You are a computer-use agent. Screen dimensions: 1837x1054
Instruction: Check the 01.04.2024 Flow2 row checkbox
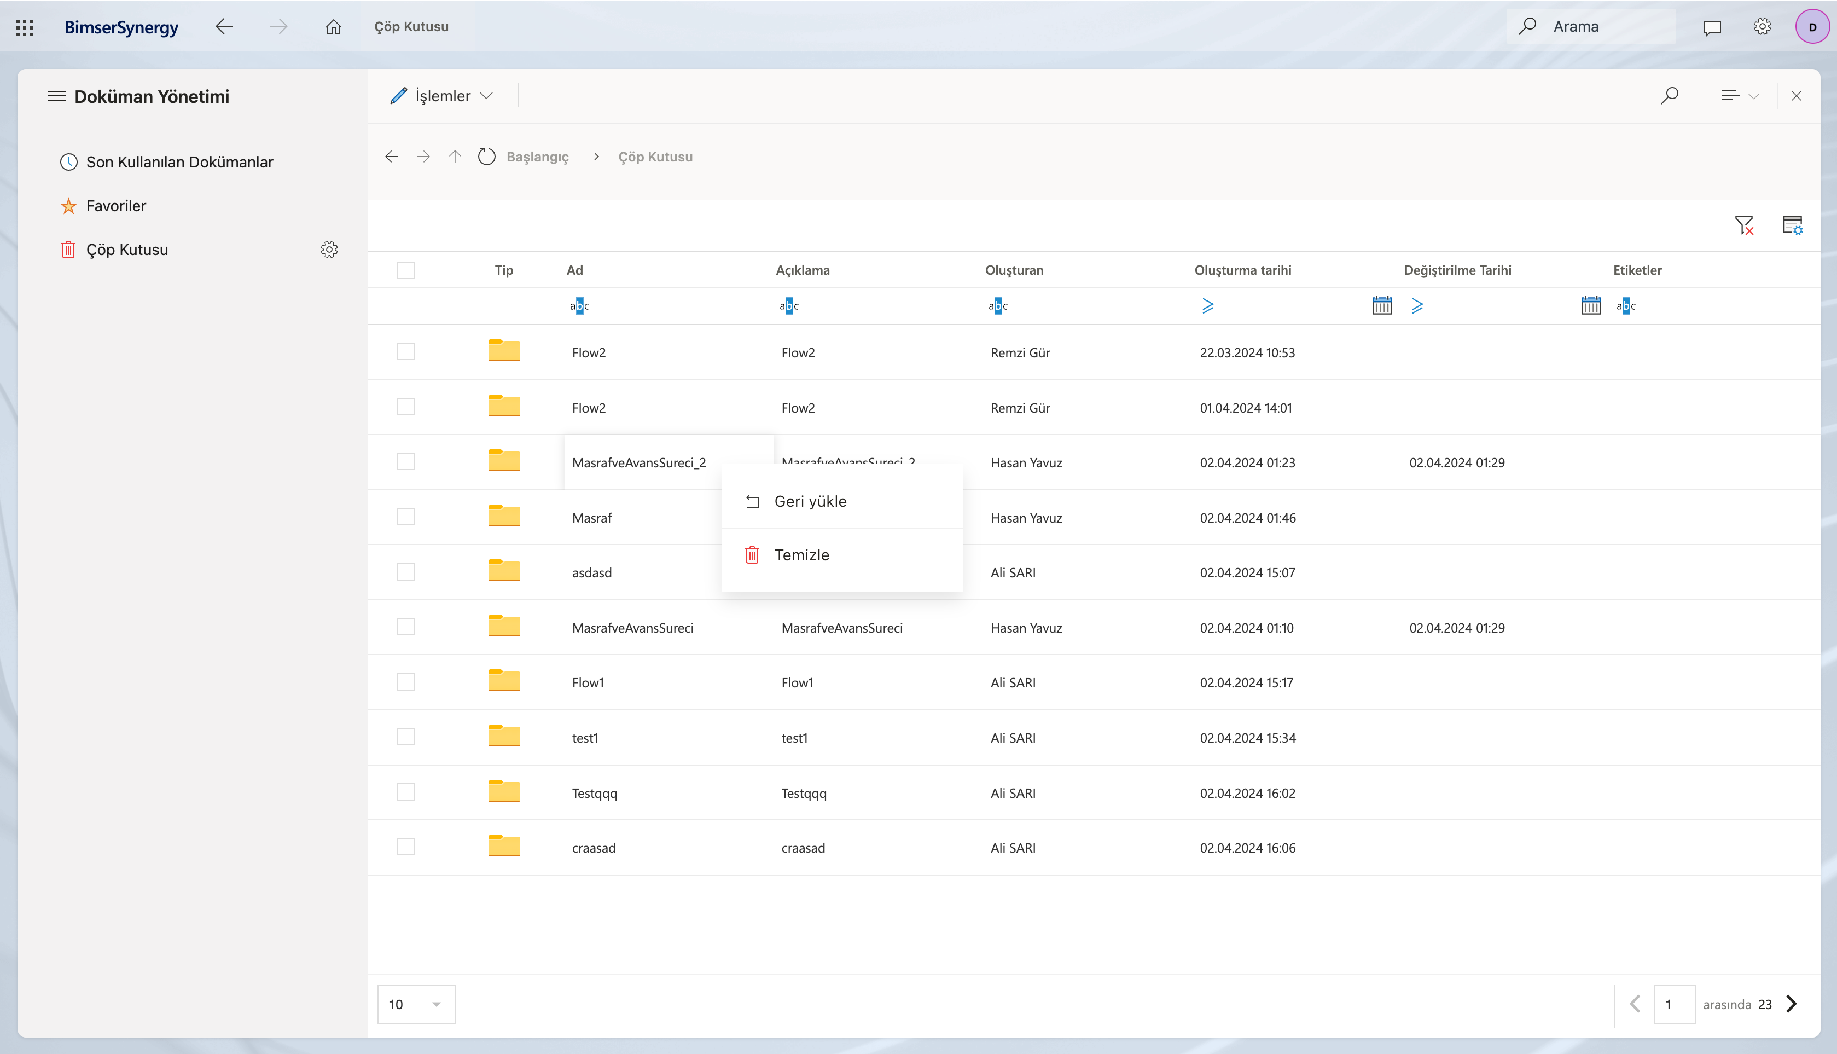coord(406,407)
